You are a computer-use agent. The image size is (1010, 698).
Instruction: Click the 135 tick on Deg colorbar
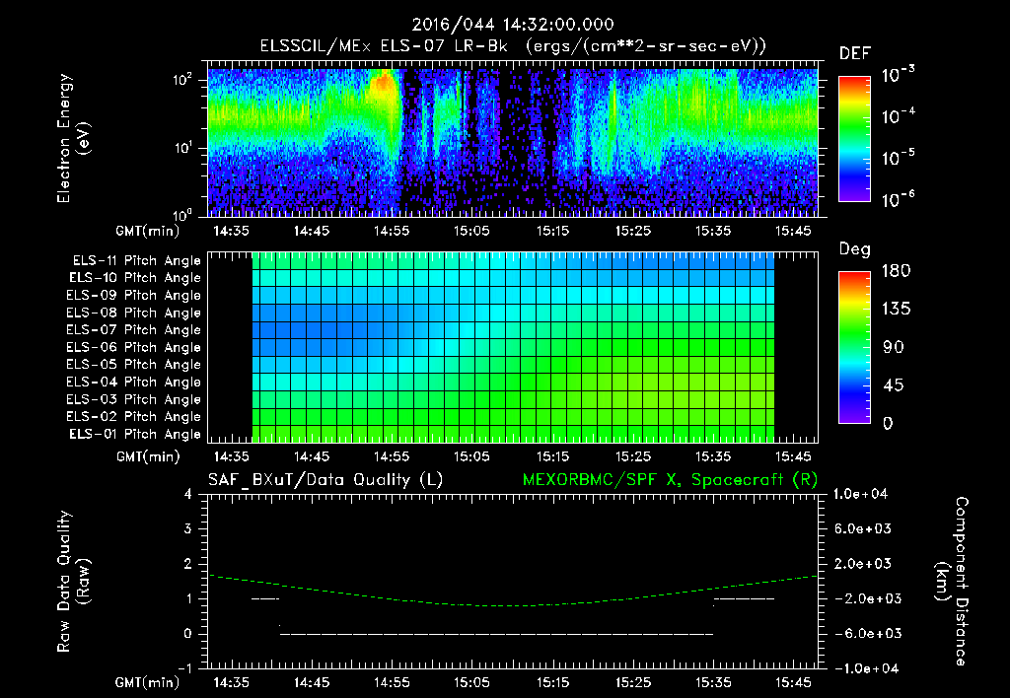(896, 310)
